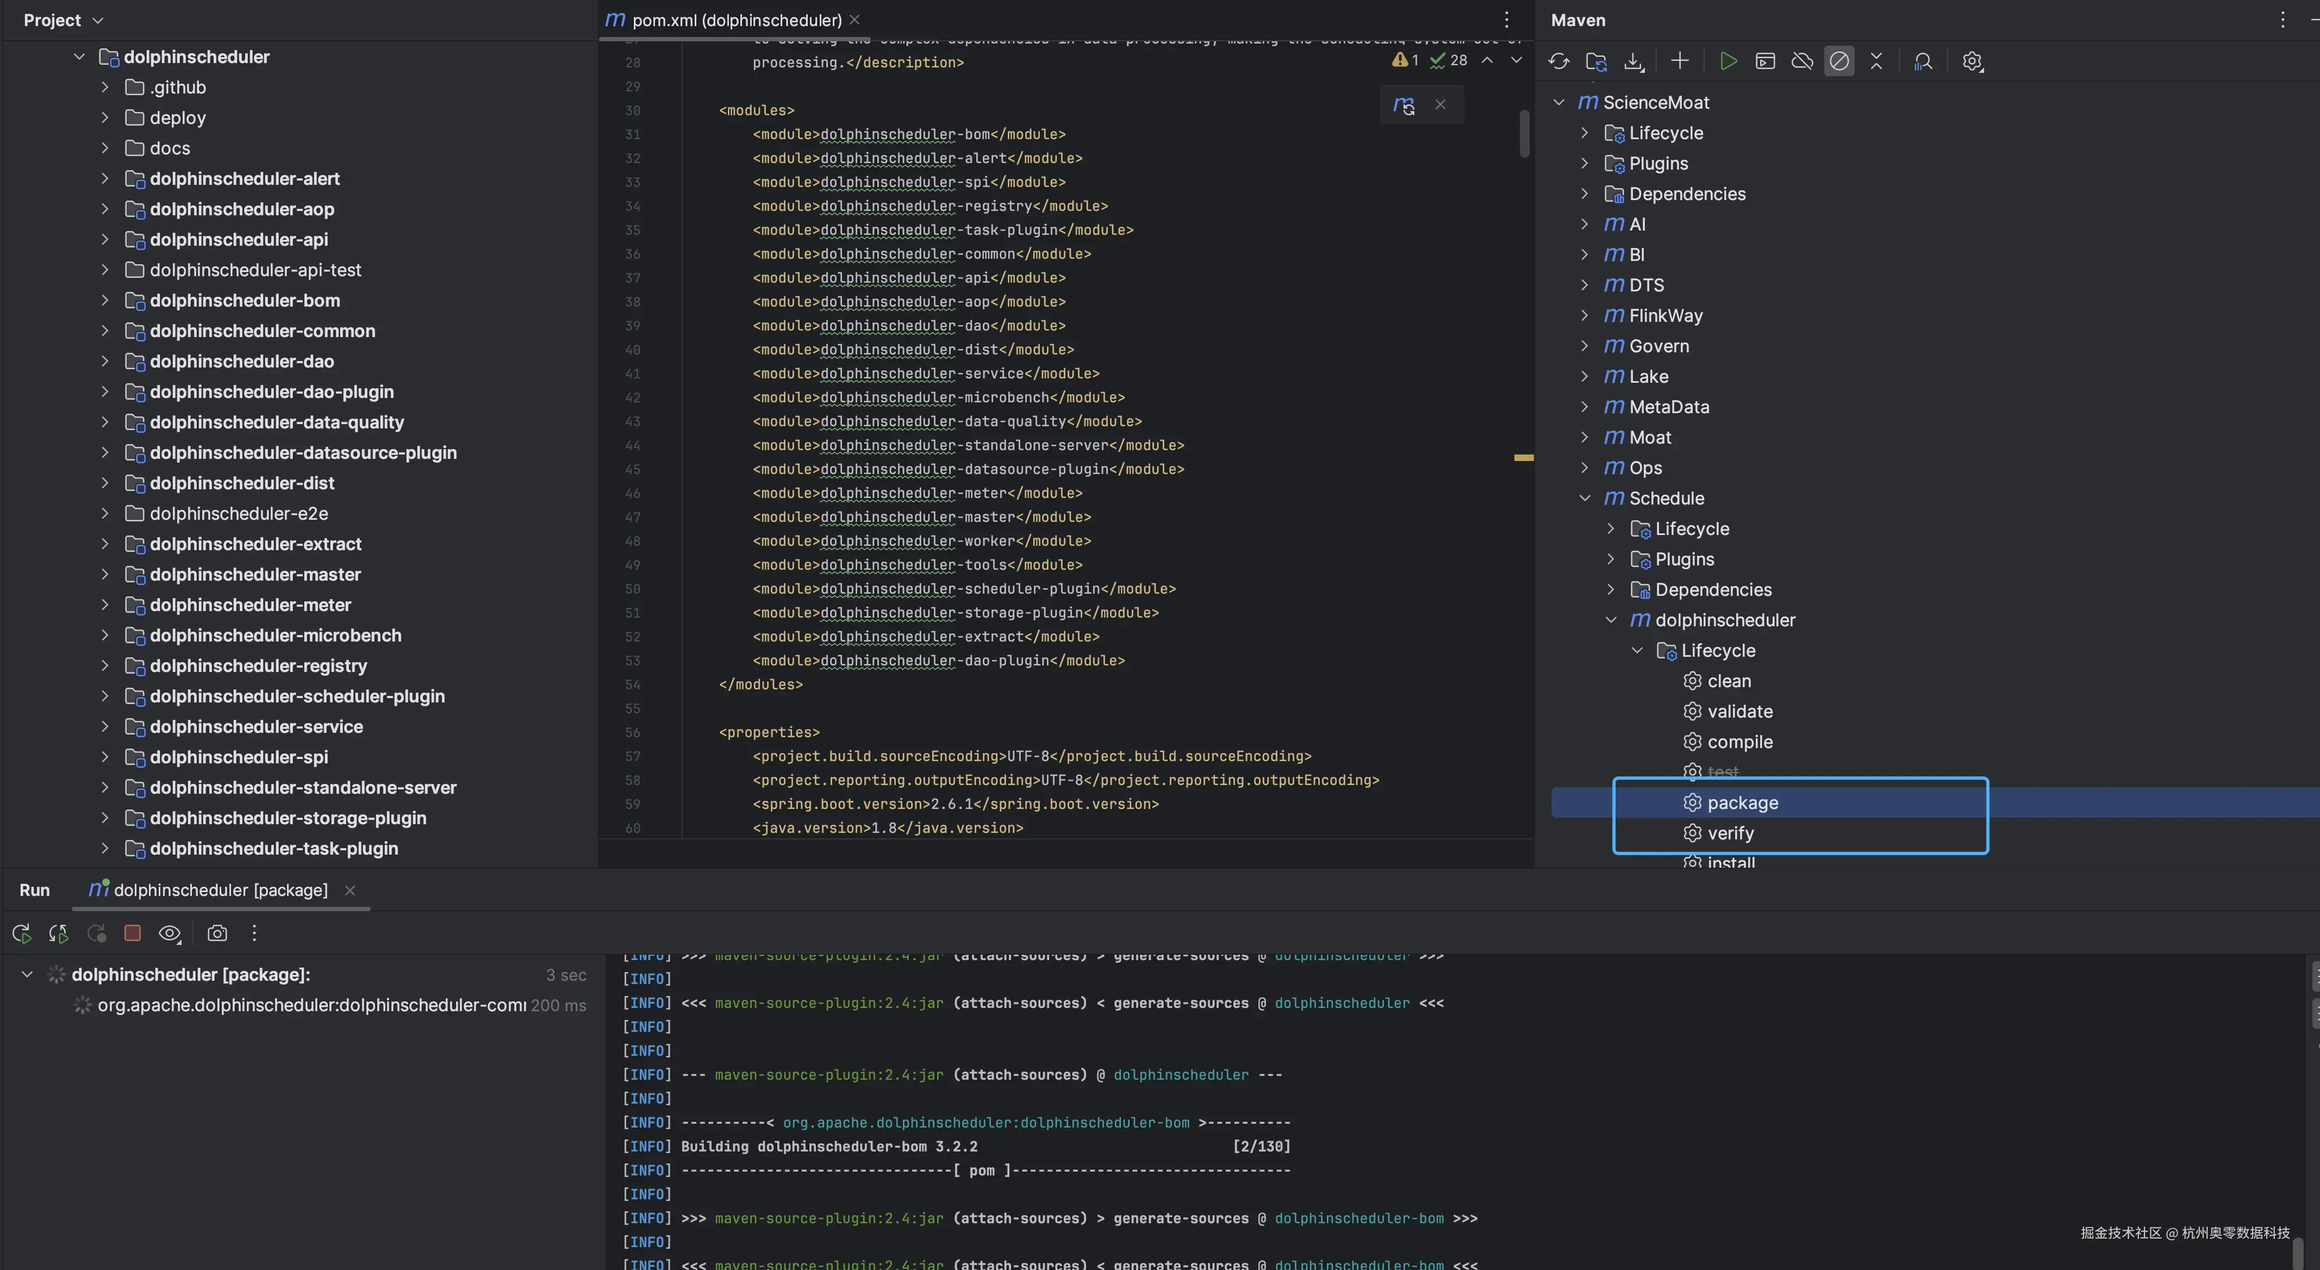The image size is (2320, 1270).
Task: Take a thread dump with camera icon
Action: click(x=217, y=934)
